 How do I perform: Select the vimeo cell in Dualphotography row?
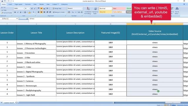(x=155, y=90)
